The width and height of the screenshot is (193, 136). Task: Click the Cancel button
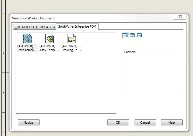point(145,122)
